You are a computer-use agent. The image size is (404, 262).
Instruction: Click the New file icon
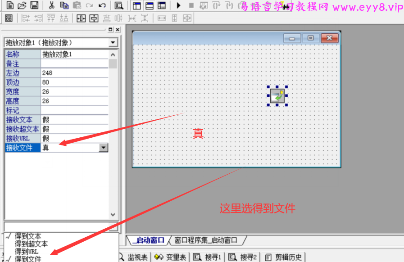click(x=10, y=6)
